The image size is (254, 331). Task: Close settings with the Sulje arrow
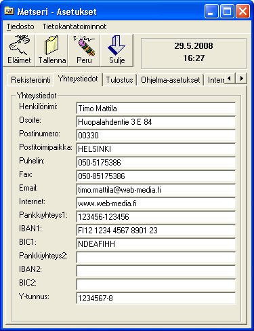[117, 50]
